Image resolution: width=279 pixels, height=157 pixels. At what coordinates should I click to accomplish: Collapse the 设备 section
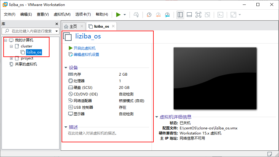point(66,68)
